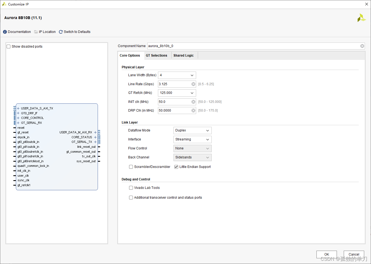Click the Cancel button
Screen dimensions: 371x264
coord(354,254)
